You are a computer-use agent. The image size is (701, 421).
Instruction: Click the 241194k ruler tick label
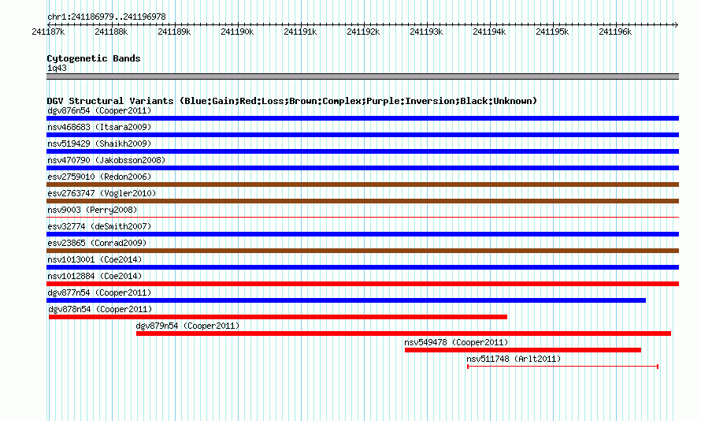[489, 32]
